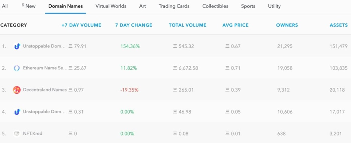Switch to the All tab
The height and width of the screenshot is (143, 351).
(5, 6)
